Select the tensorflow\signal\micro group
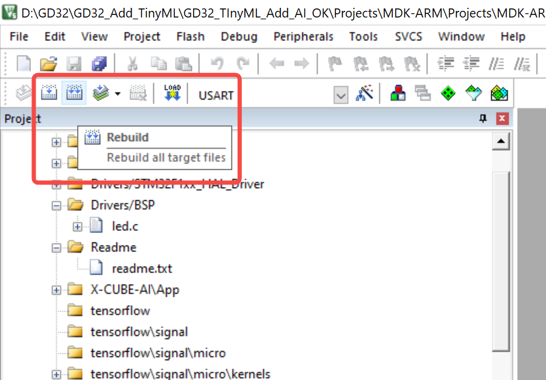 click(158, 353)
